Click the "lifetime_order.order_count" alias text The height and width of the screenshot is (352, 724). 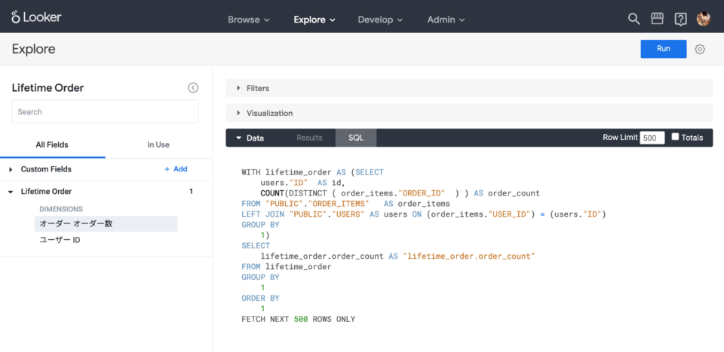[468, 256]
